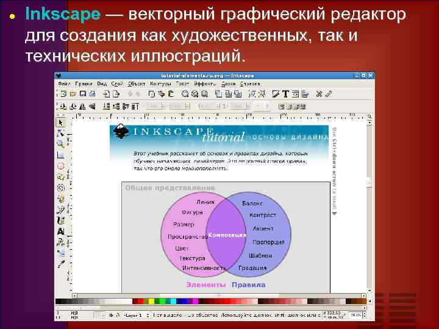Screen dimensions: 439x329
Task: Open the Align and Distribute icon
Action: point(305,94)
